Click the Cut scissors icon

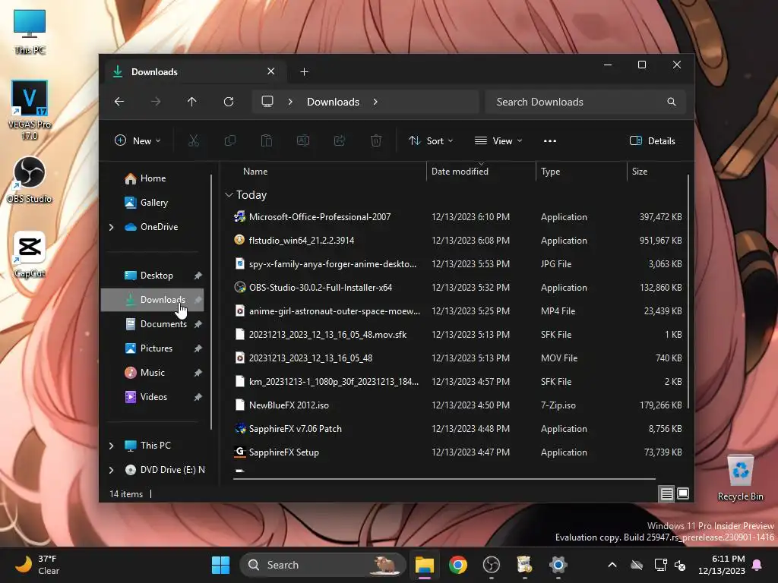pyautogui.click(x=194, y=140)
